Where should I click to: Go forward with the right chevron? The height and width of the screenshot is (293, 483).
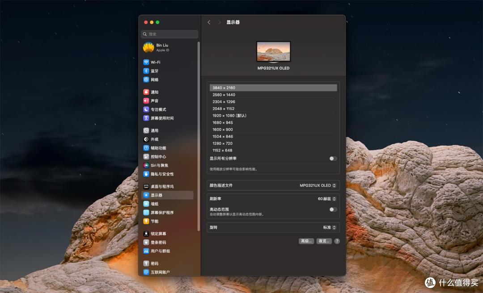coord(219,22)
